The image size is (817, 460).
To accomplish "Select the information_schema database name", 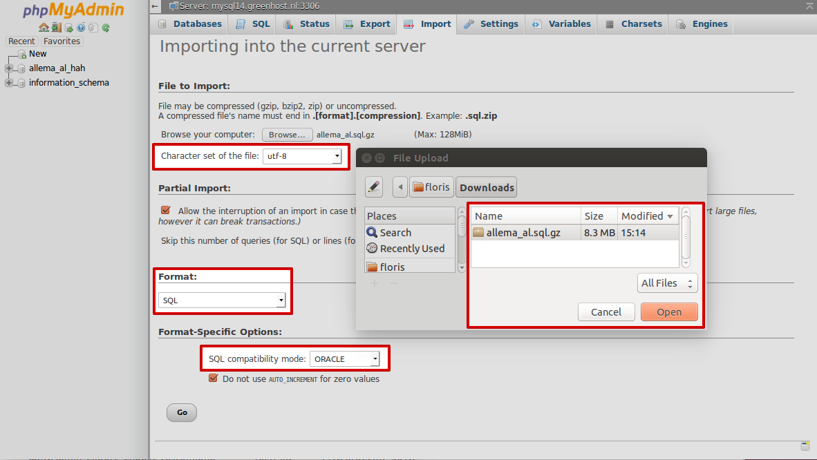I will (x=69, y=83).
